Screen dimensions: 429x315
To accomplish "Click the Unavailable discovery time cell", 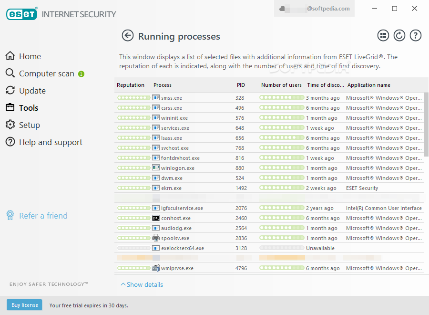I will pos(320,248).
